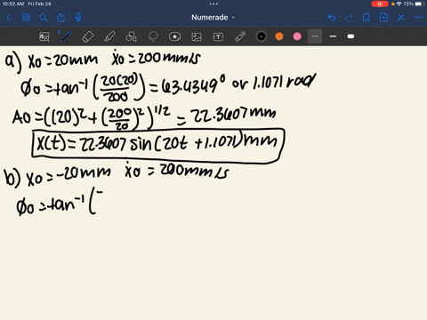
Task: Open the more options ellipsis menu
Action: pos(418,18)
